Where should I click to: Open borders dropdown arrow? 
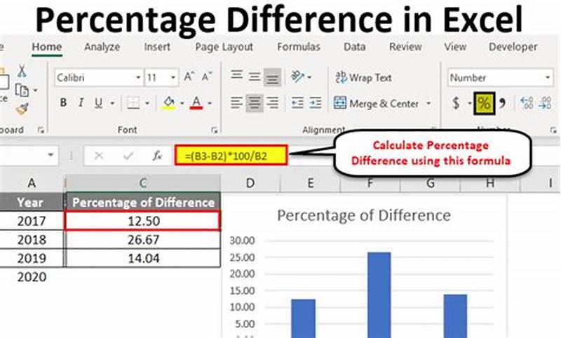pyautogui.click(x=147, y=103)
